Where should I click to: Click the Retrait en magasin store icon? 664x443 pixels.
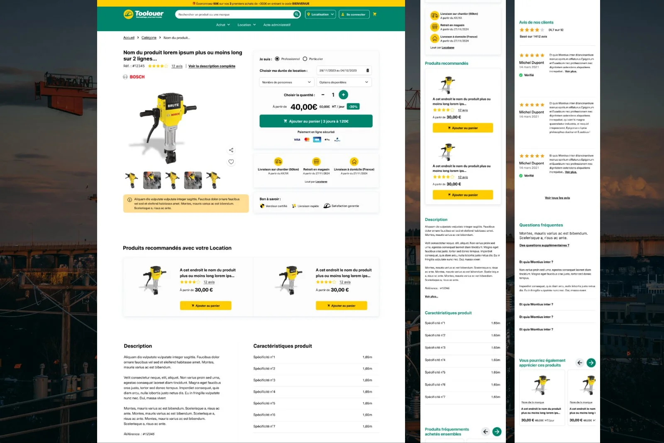click(x=316, y=162)
